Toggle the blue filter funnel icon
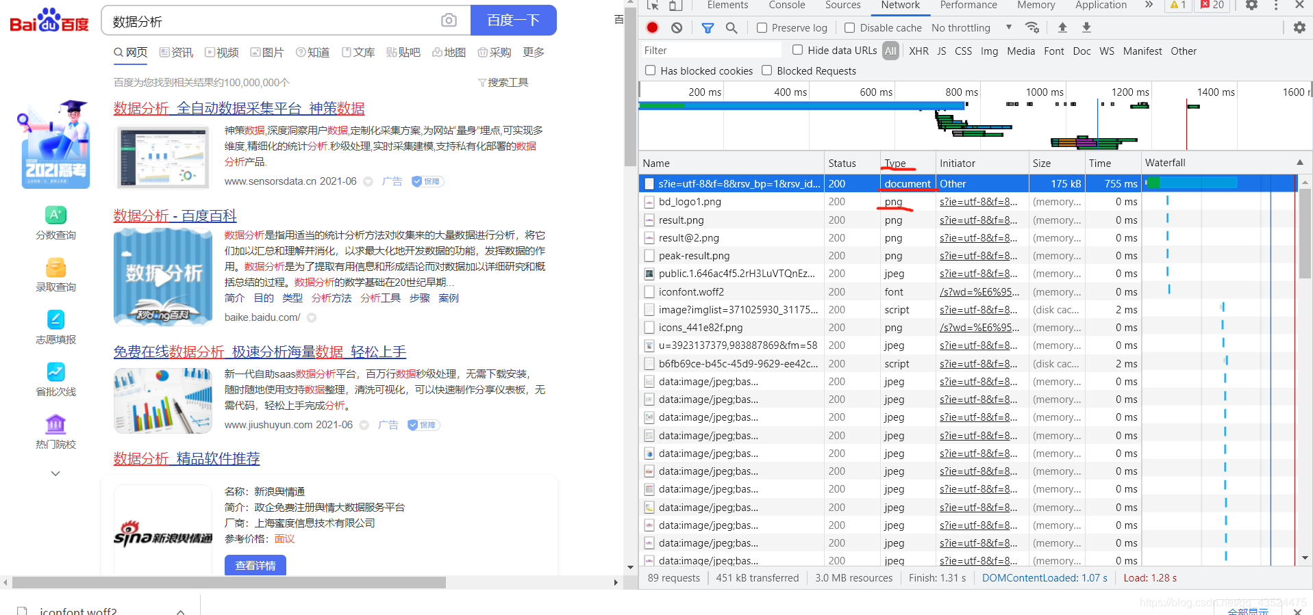 tap(708, 27)
